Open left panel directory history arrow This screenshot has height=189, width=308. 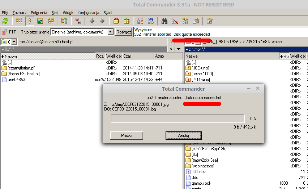click(x=179, y=49)
